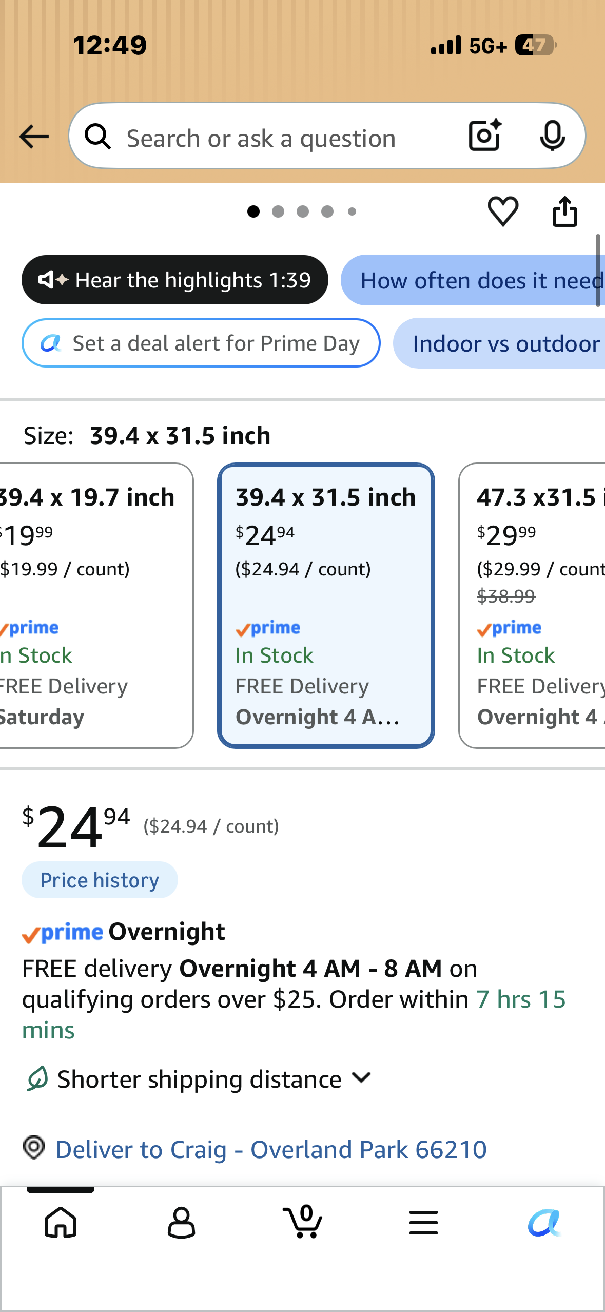Screen dimensions: 605x1312
Task: Select the 39.4 x 31.5 inch size
Action: click(326, 606)
